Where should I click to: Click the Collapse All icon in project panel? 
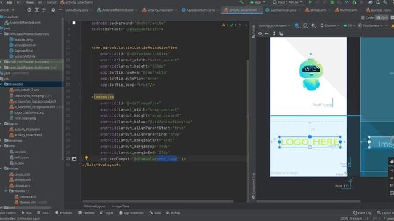(44, 10)
